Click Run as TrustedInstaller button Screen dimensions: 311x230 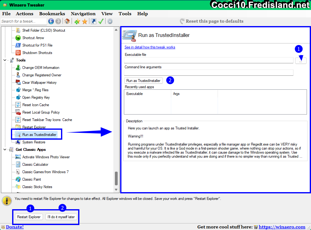[144, 81]
